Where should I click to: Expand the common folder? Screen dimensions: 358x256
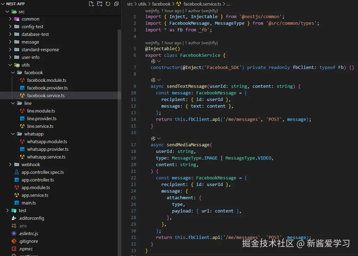[x=10, y=19]
